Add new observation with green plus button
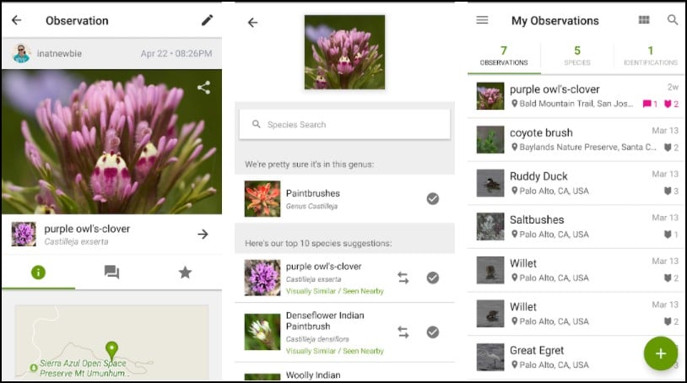Screen dimensions: 687x383 click(x=661, y=353)
